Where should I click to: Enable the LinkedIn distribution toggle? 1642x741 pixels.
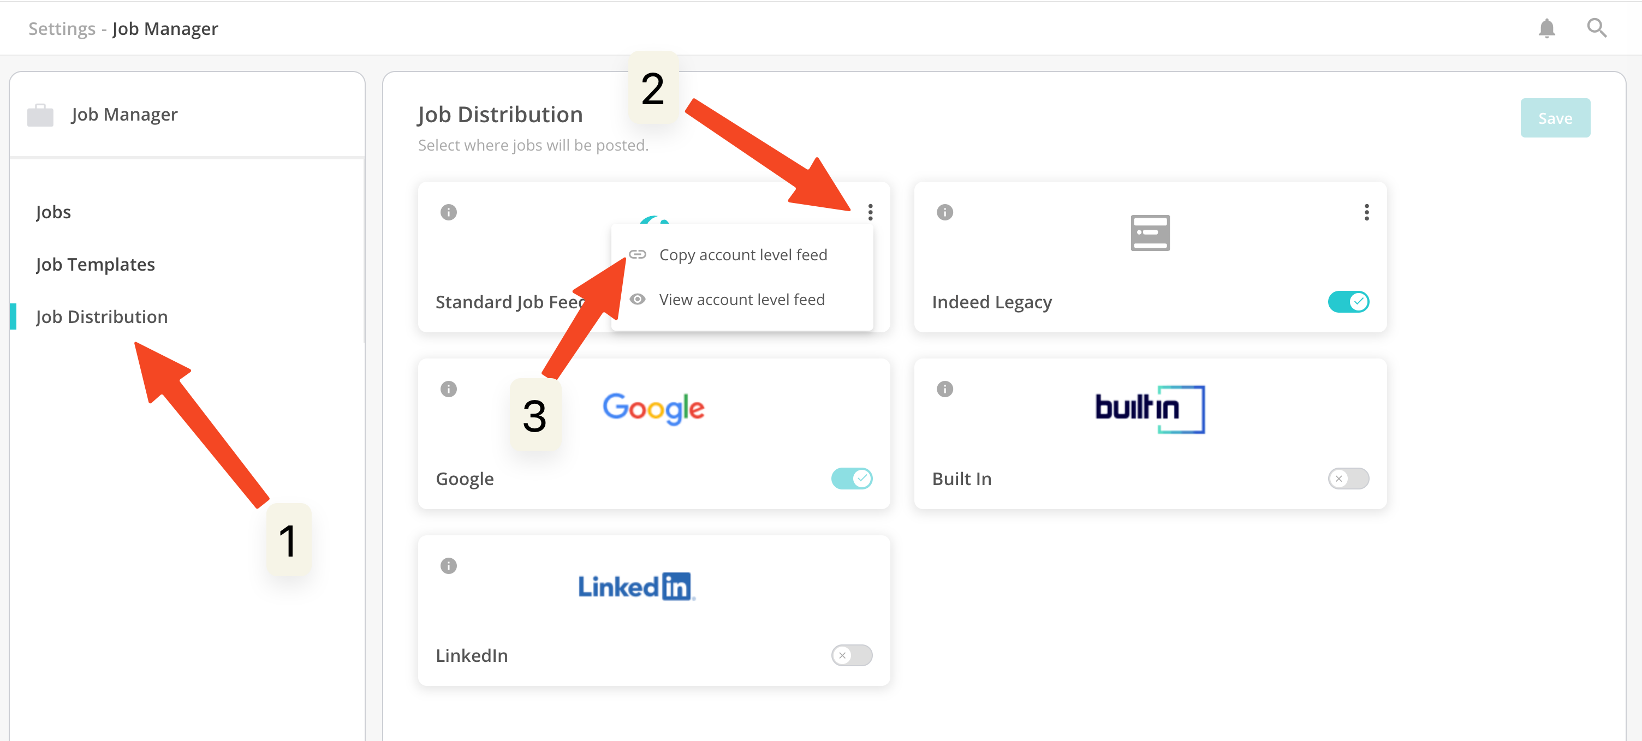(852, 655)
